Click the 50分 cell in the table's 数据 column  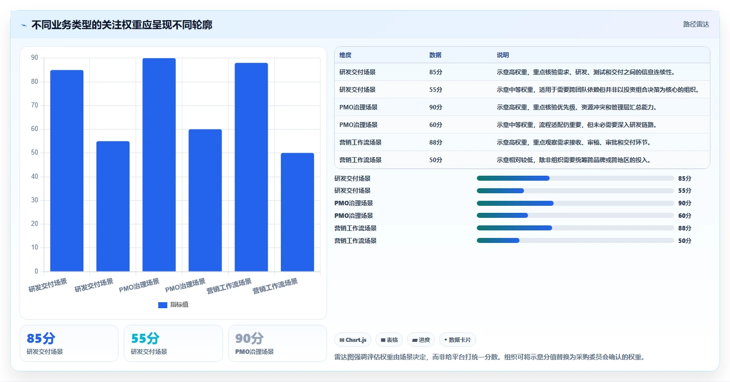click(436, 160)
